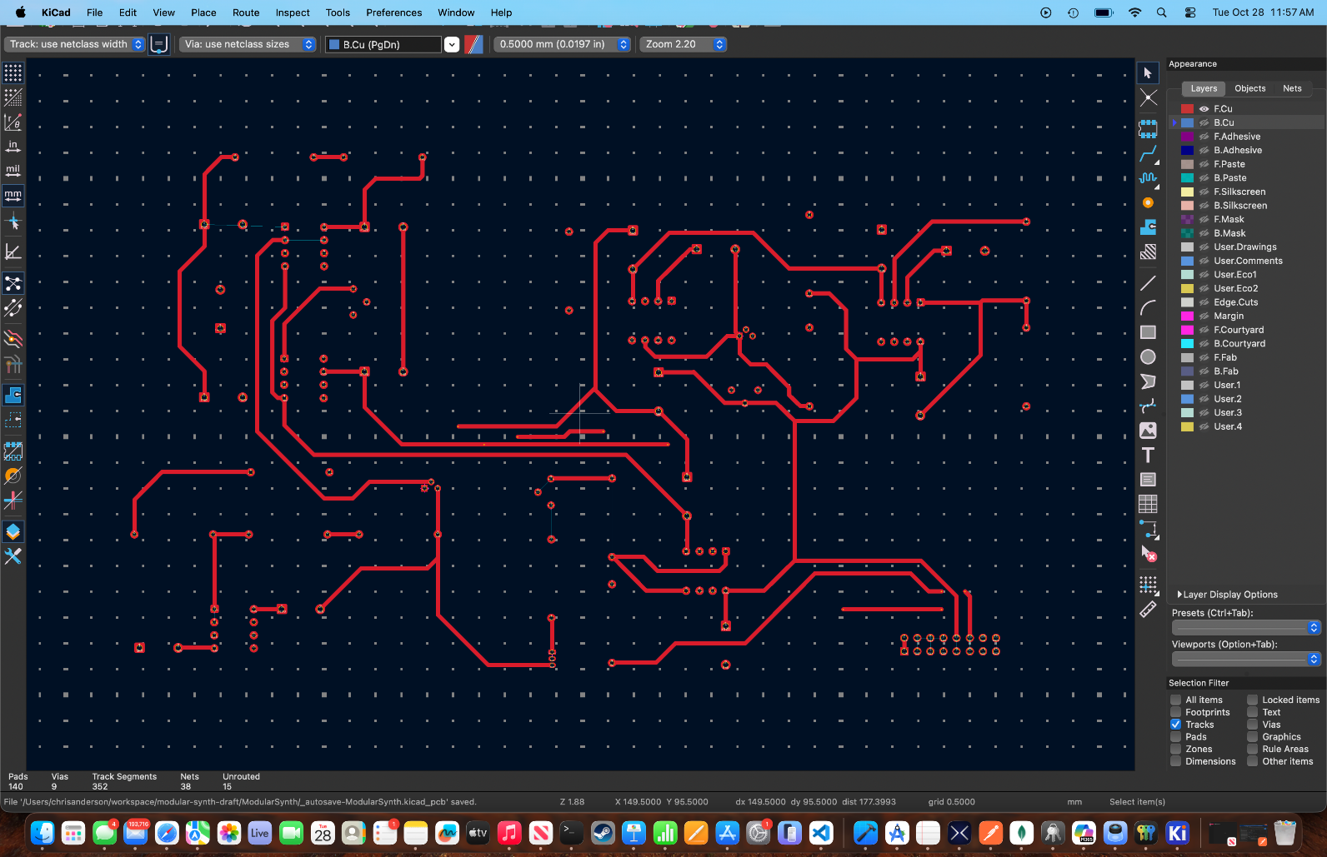Screen dimensions: 1327x857
Task: Enable the Footprints selection filter checkbox
Action: click(1176, 712)
